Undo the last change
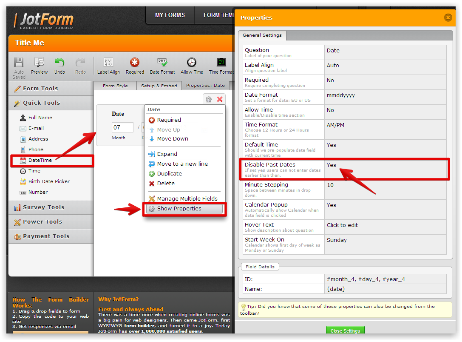 (x=60, y=66)
